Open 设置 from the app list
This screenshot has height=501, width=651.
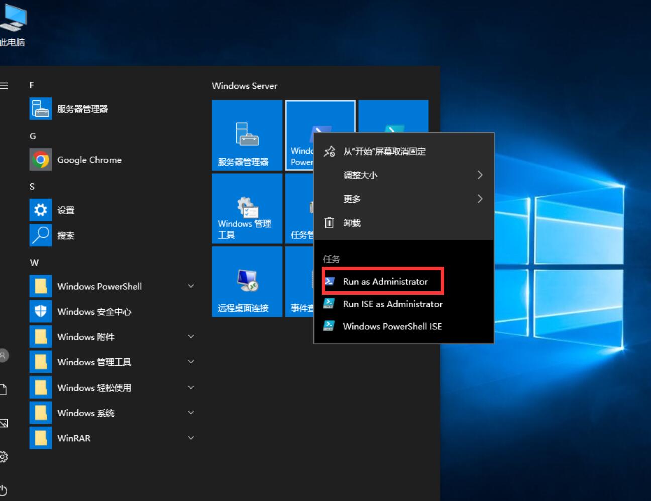pos(65,210)
